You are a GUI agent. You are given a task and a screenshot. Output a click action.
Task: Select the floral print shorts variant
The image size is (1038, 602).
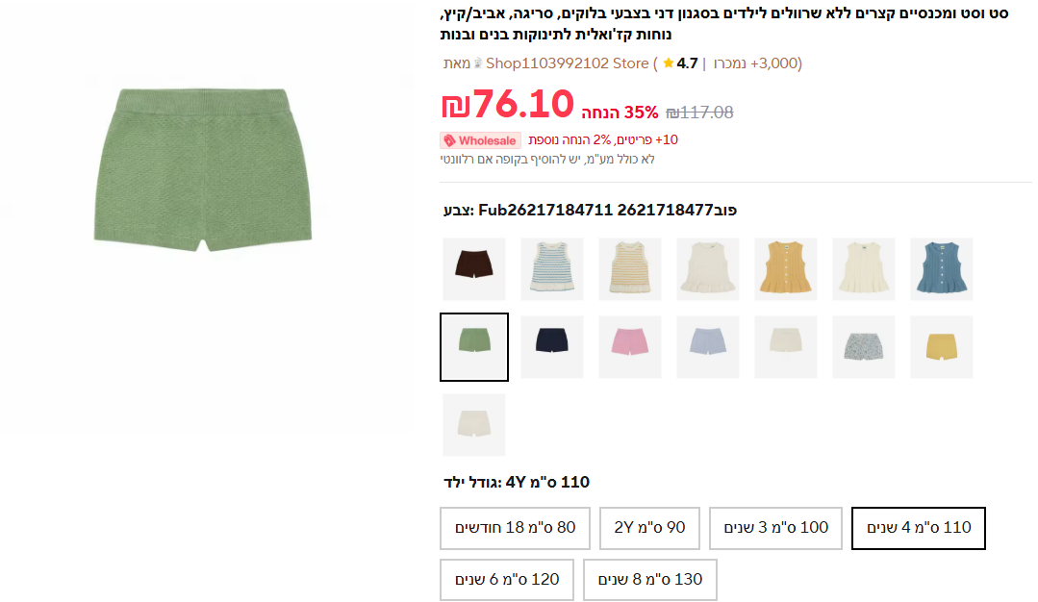tap(863, 346)
